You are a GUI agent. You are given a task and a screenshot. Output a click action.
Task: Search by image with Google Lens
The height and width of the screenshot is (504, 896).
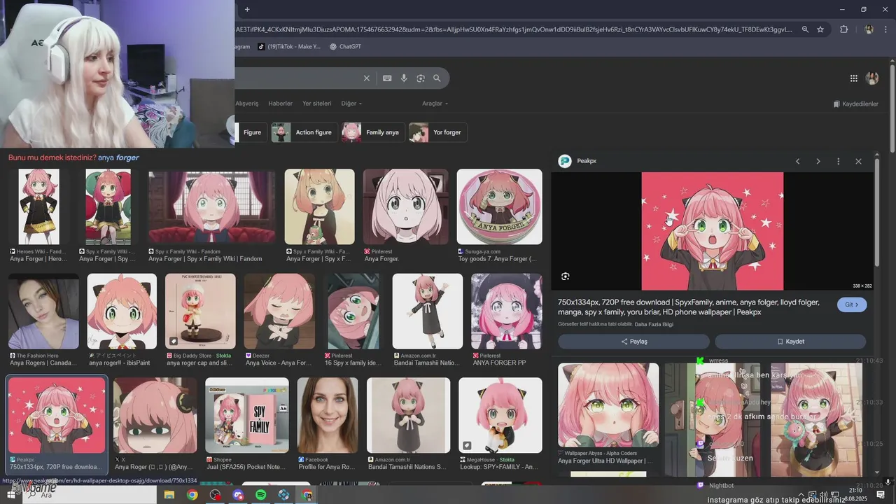coord(421,78)
